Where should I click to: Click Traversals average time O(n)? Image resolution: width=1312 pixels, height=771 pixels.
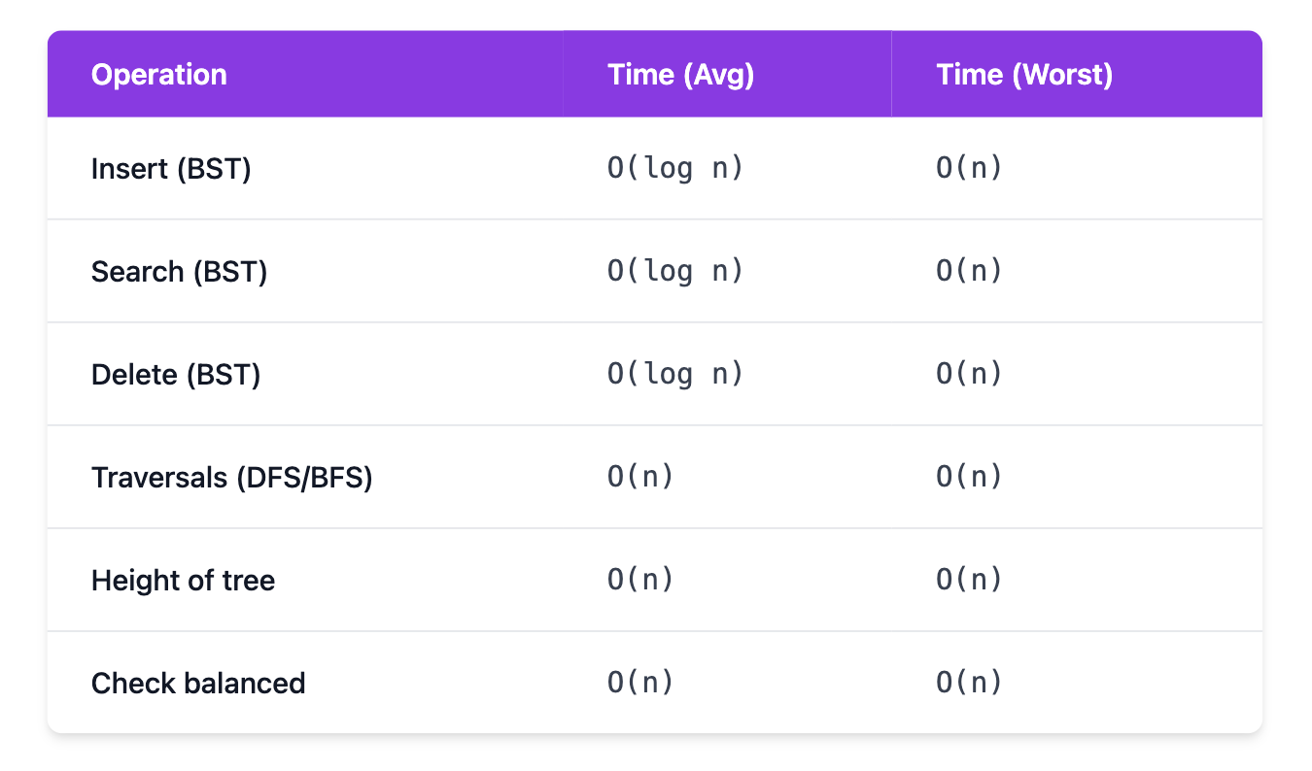click(640, 478)
